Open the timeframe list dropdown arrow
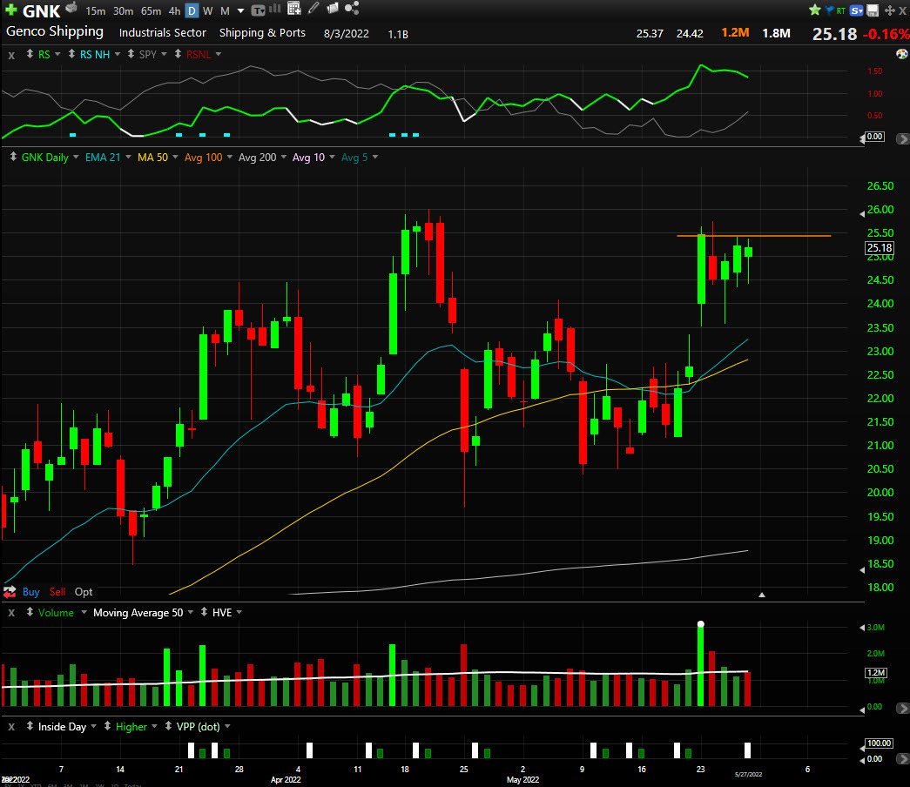 click(241, 11)
